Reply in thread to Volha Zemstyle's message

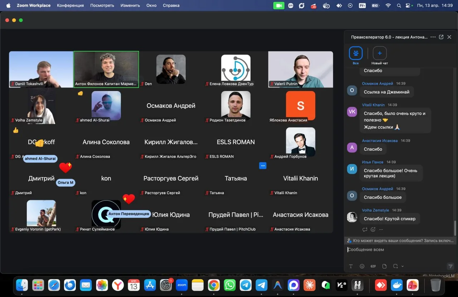(365, 230)
